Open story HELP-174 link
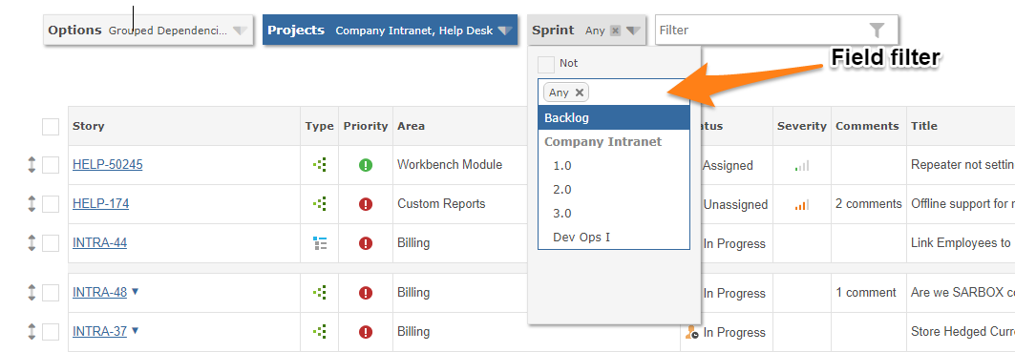 coord(100,203)
